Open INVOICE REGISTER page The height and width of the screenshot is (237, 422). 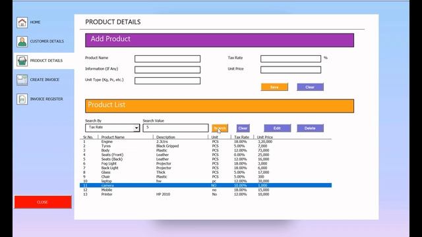(47, 99)
